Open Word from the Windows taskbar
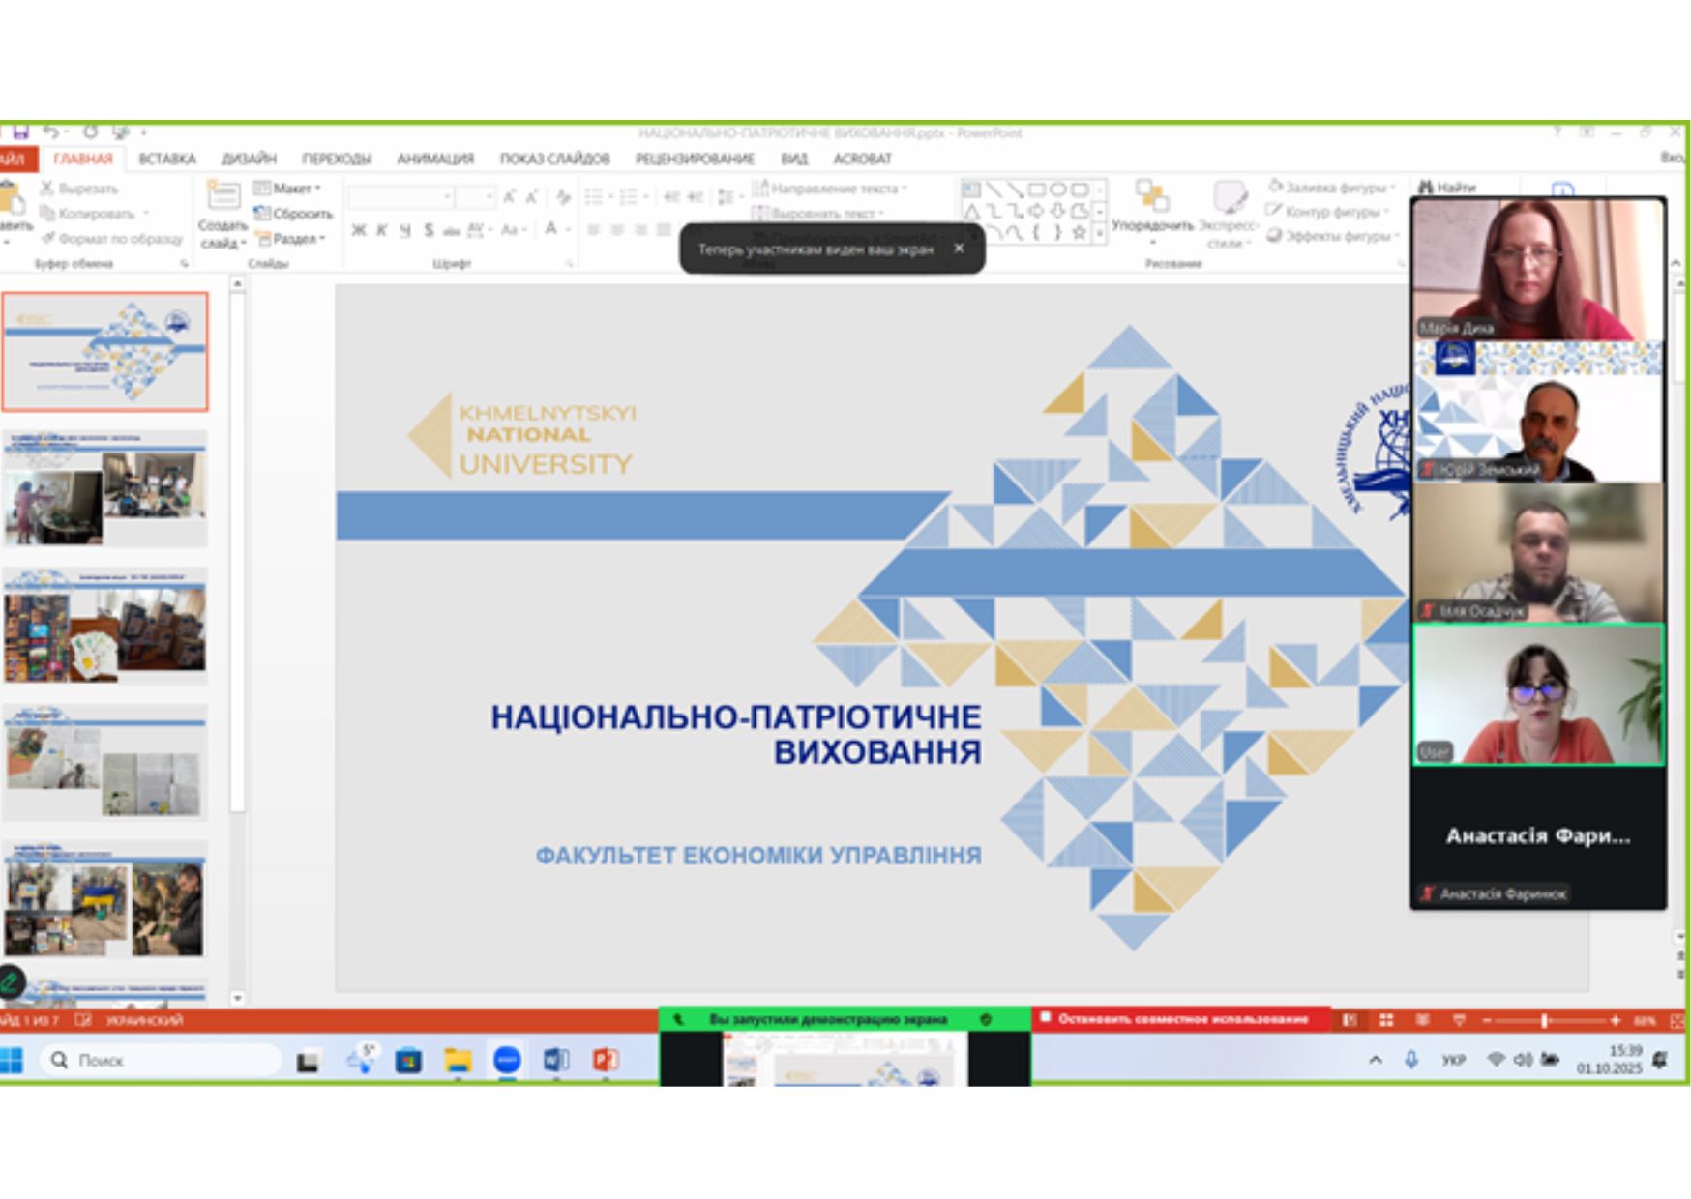The height and width of the screenshot is (1199, 1691). tap(555, 1061)
